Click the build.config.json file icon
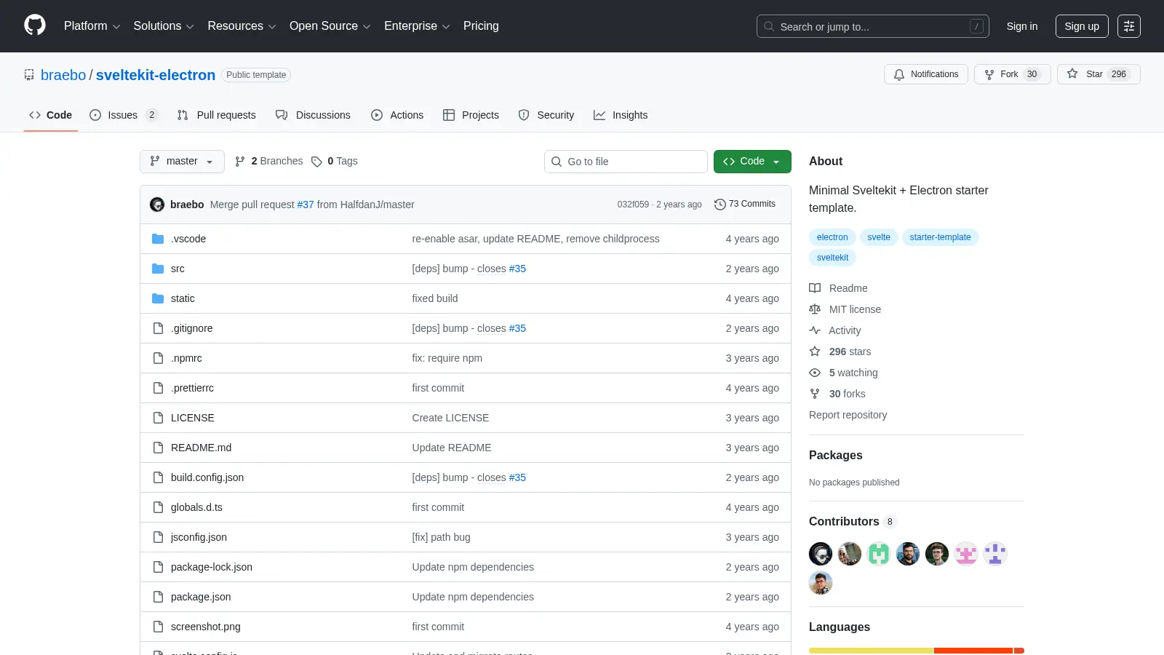The width and height of the screenshot is (1164, 655). click(x=158, y=477)
